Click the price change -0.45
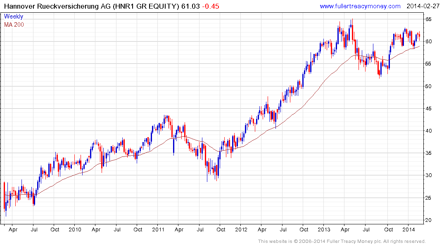The width and height of the screenshot is (444, 247). click(211, 6)
